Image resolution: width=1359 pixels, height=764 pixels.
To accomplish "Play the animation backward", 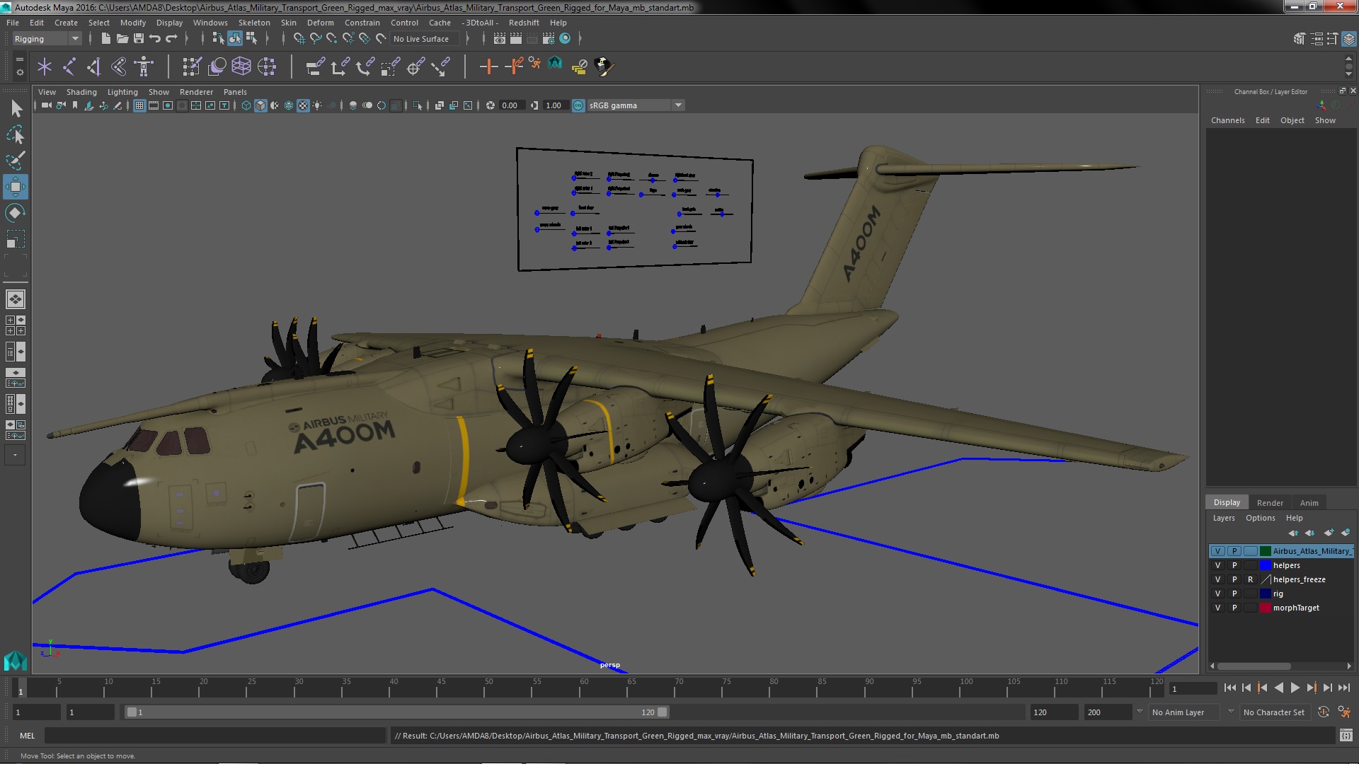I will click(1278, 688).
